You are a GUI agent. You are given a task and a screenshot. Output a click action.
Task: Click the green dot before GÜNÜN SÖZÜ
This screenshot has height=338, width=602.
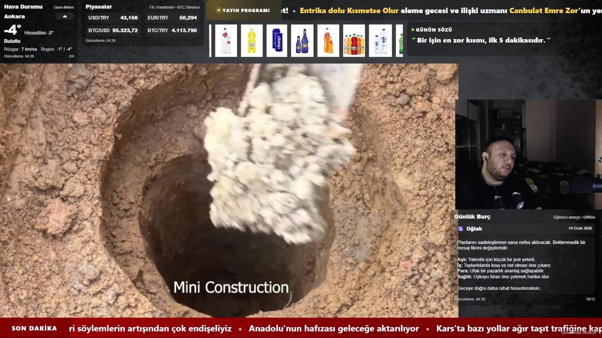click(x=412, y=30)
